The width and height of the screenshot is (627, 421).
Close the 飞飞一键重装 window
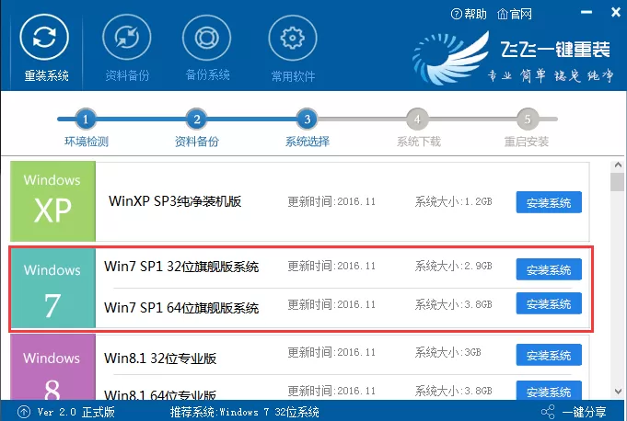click(x=616, y=12)
